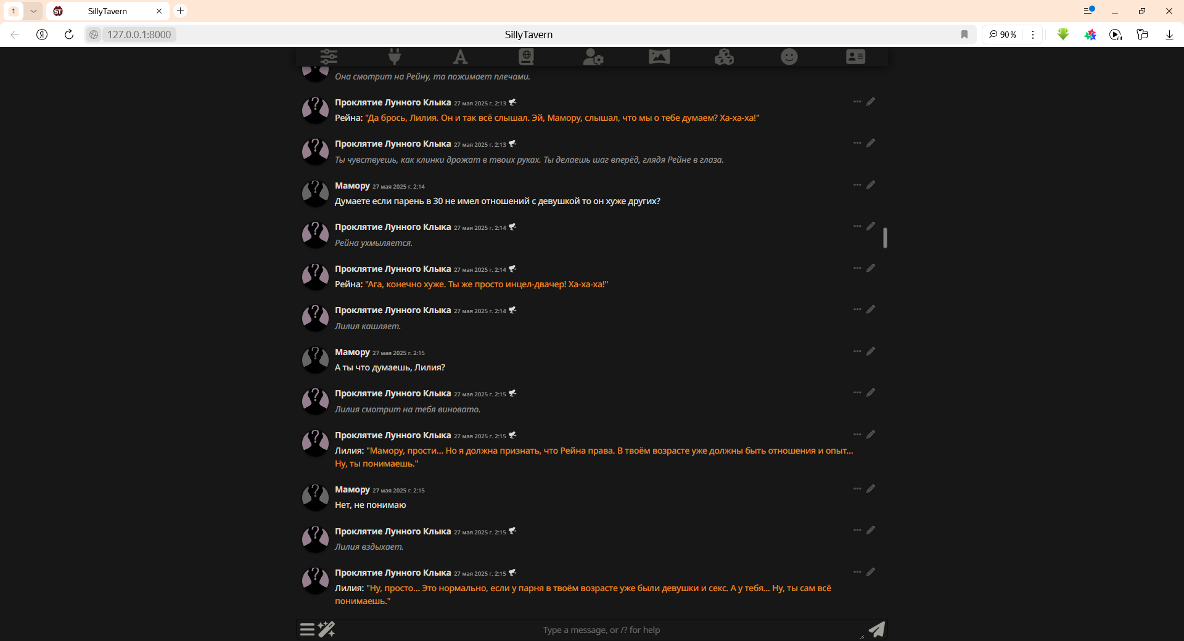The width and height of the screenshot is (1184, 641).
Task: Open character management card icon
Action: pos(855,57)
